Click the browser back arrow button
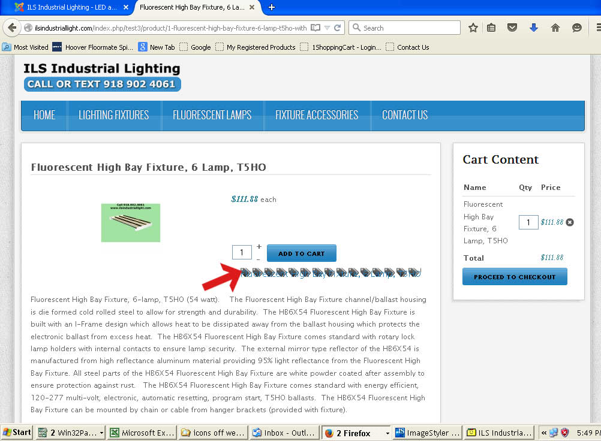 12,28
